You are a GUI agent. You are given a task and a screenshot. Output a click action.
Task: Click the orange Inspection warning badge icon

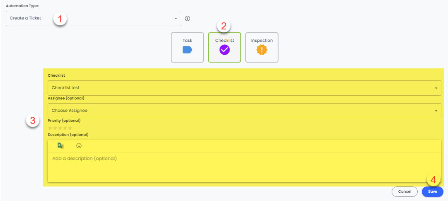point(262,50)
